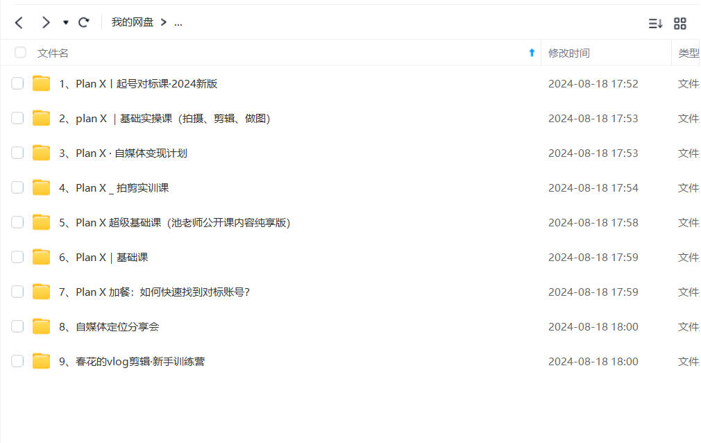Click folder icon of 春花的vlog剪辑 row

(41, 361)
